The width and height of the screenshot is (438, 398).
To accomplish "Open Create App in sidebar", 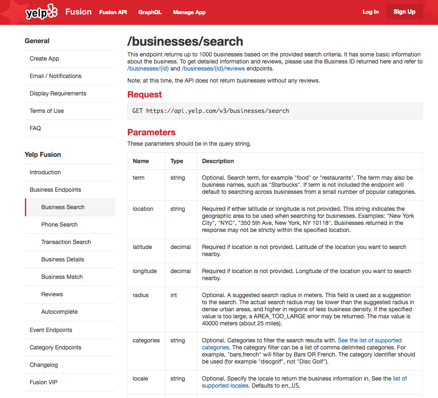I will pos(70,59).
